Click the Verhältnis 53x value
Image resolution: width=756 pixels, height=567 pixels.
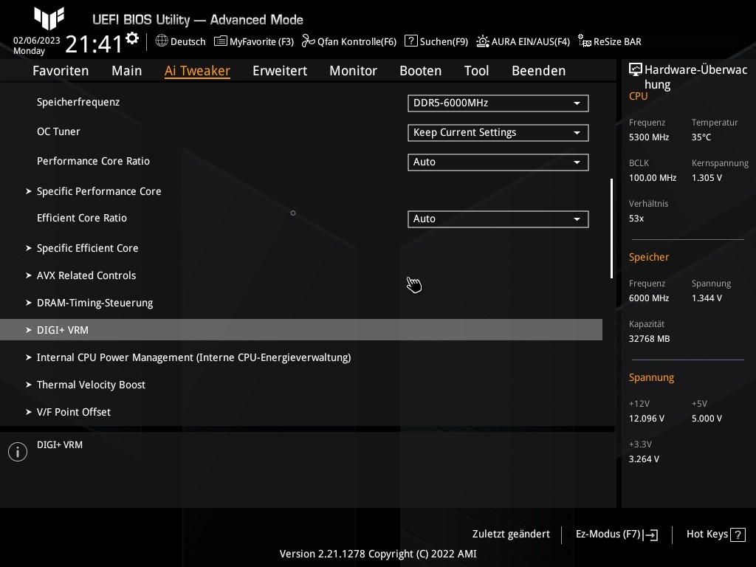(x=636, y=219)
